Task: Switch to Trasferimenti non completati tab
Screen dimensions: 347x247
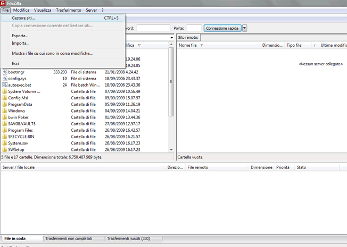Action: (73, 239)
